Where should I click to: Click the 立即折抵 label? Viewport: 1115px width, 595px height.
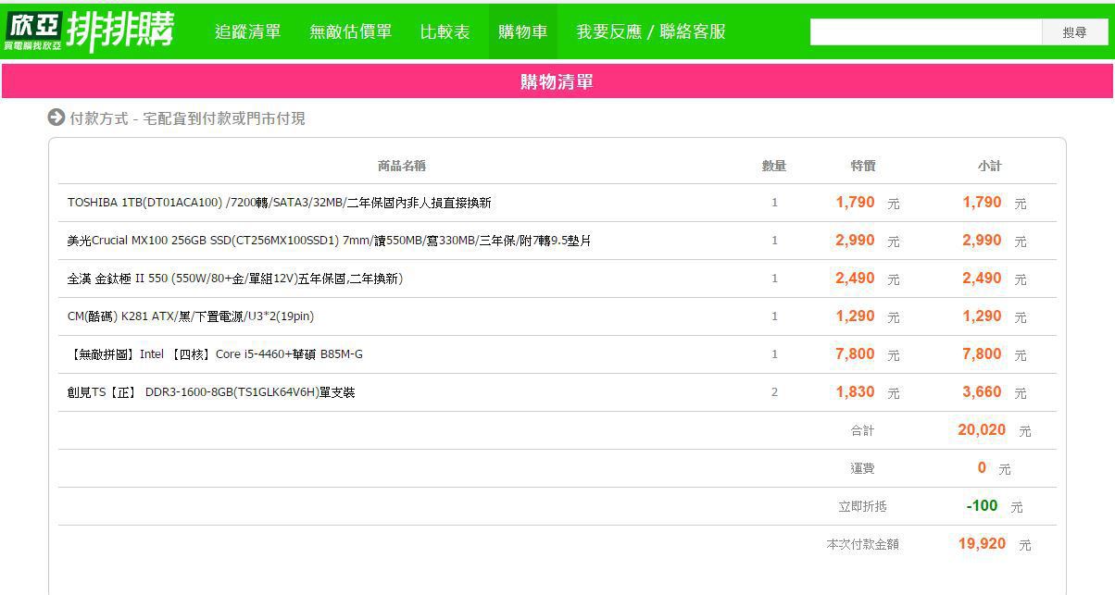coord(862,506)
